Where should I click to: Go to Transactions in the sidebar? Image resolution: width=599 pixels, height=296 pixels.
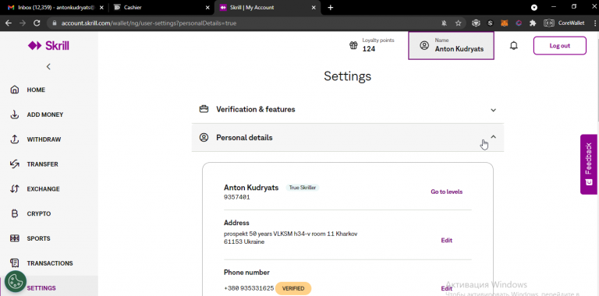tap(49, 263)
